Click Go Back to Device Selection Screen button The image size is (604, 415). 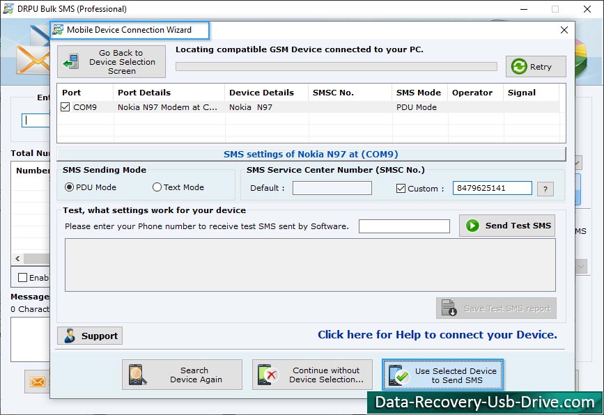[111, 61]
